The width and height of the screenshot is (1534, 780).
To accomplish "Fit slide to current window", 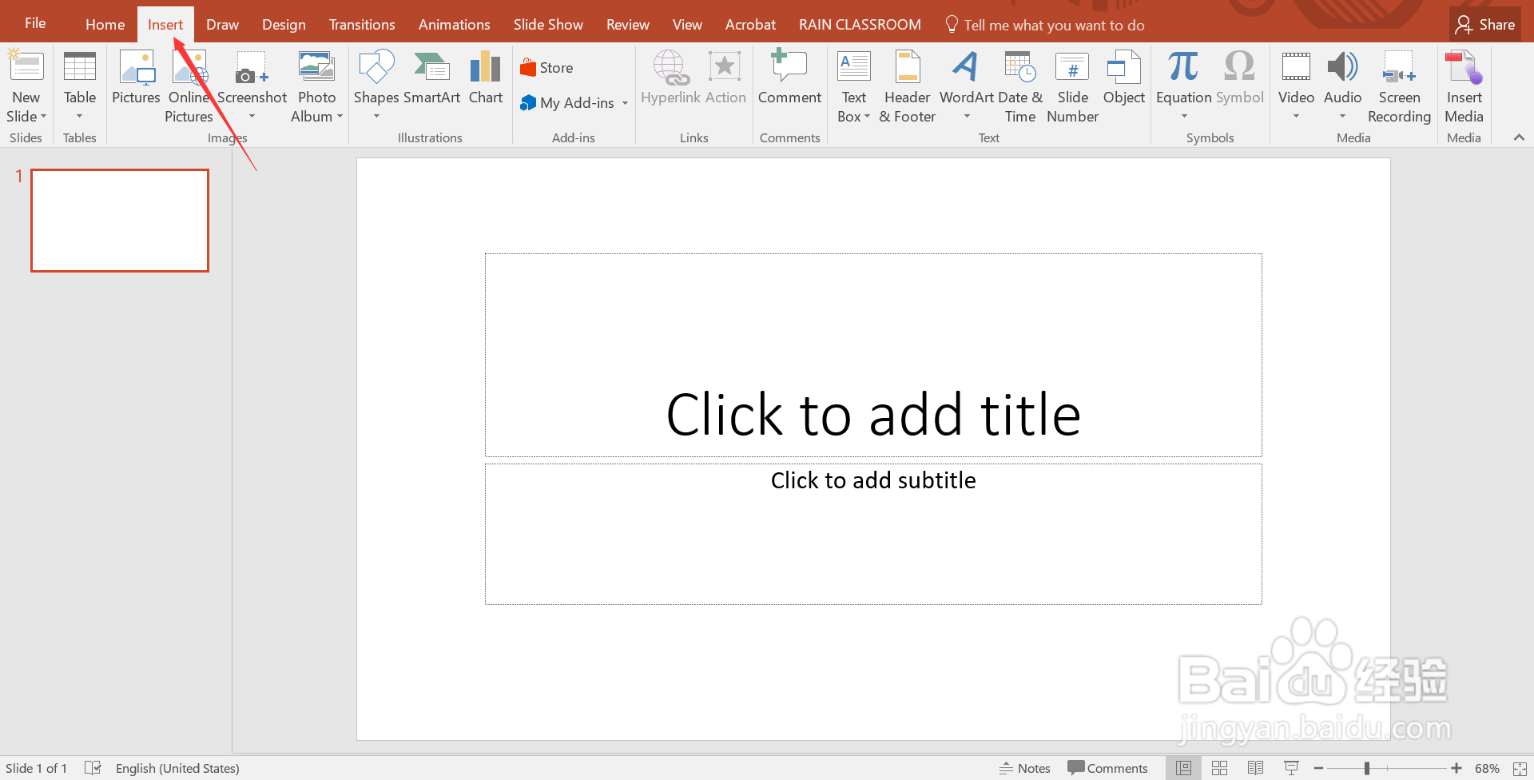I will point(1520,768).
